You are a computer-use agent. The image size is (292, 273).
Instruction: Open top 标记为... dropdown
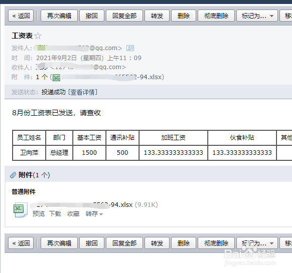pos(257,16)
